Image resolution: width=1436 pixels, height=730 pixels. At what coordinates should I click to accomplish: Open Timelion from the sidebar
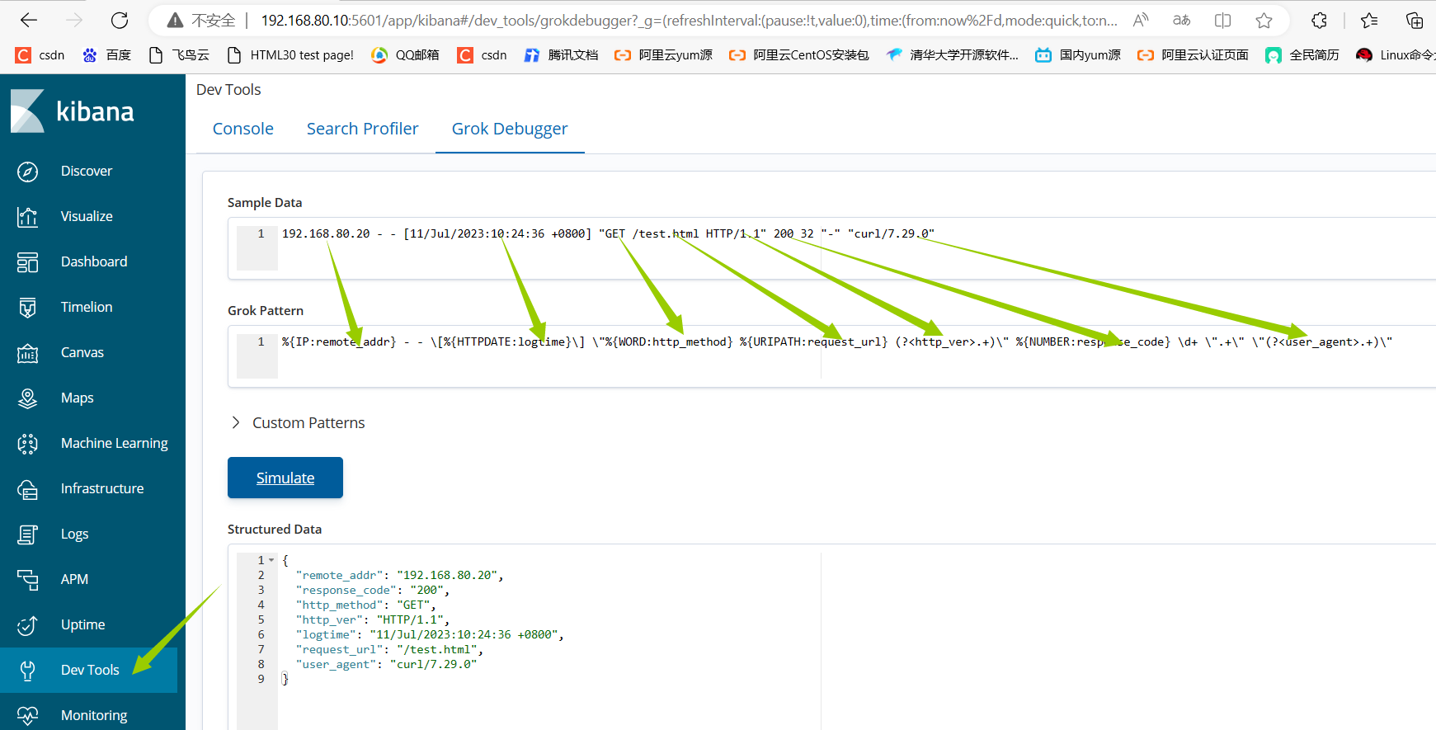[x=87, y=307]
